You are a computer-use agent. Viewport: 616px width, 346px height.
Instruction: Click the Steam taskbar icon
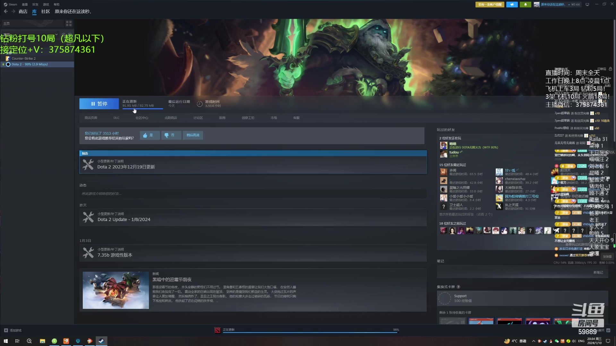click(101, 341)
